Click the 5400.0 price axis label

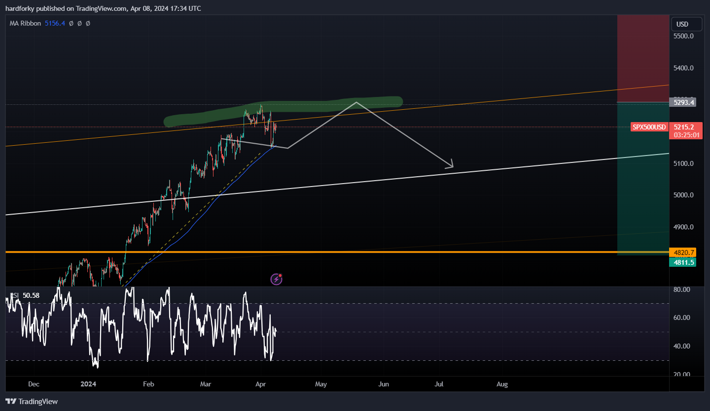pyautogui.click(x=684, y=68)
